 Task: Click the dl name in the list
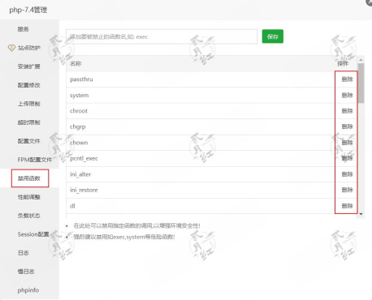(72, 206)
